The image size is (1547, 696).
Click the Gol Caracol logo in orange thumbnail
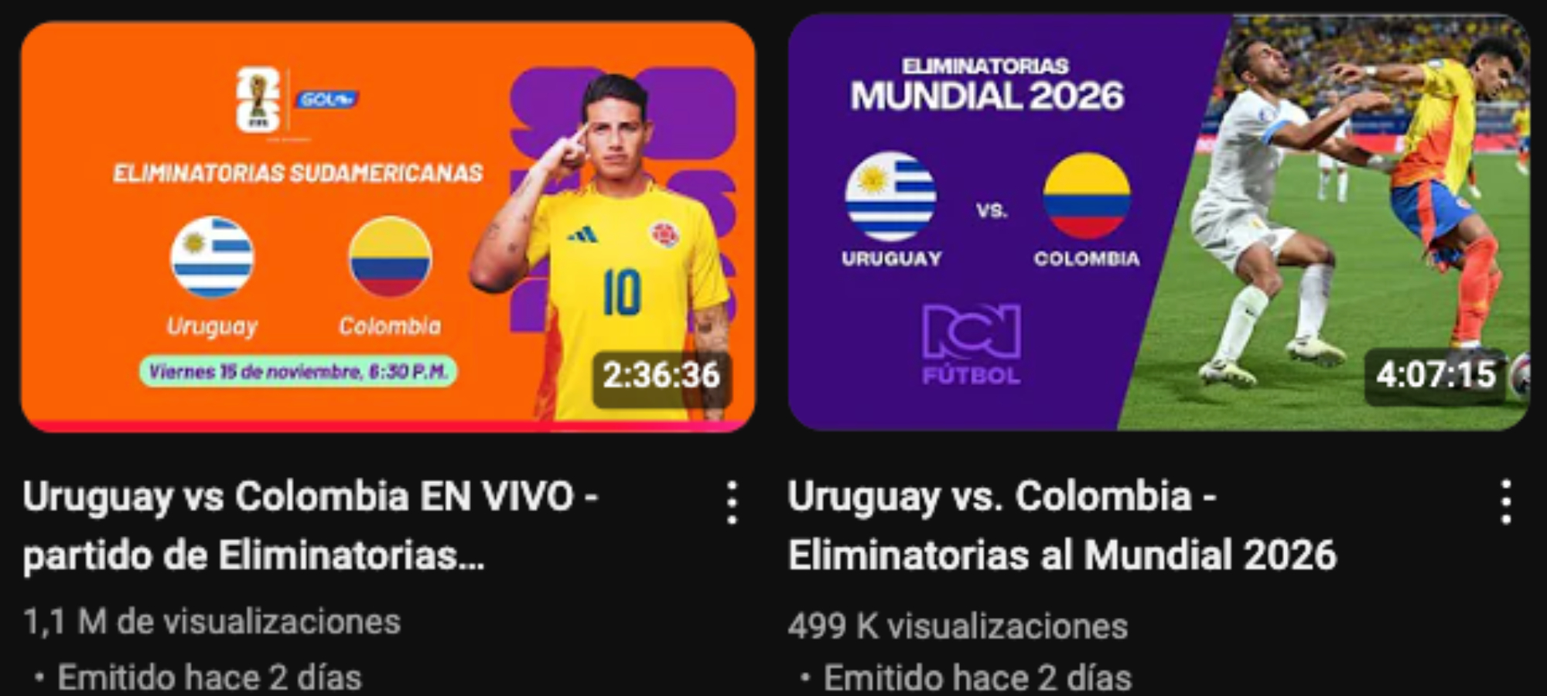click(x=326, y=99)
